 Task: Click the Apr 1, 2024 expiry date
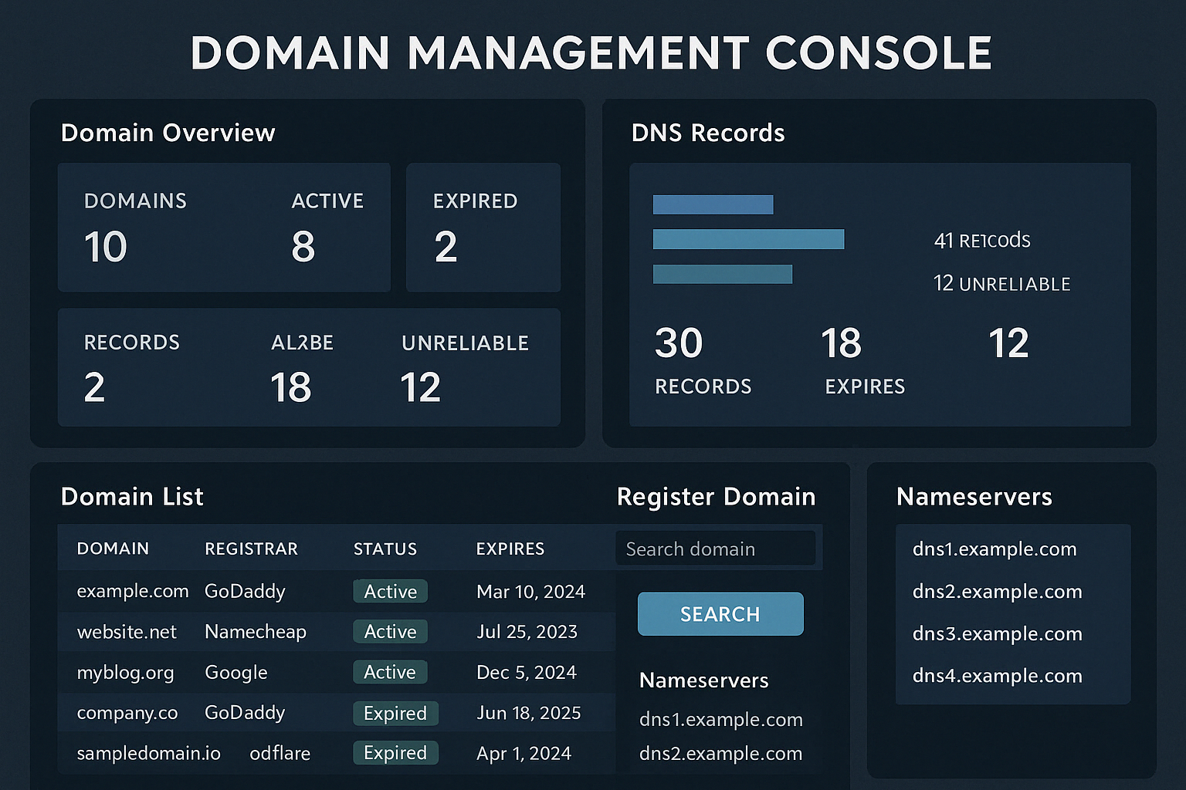click(524, 754)
